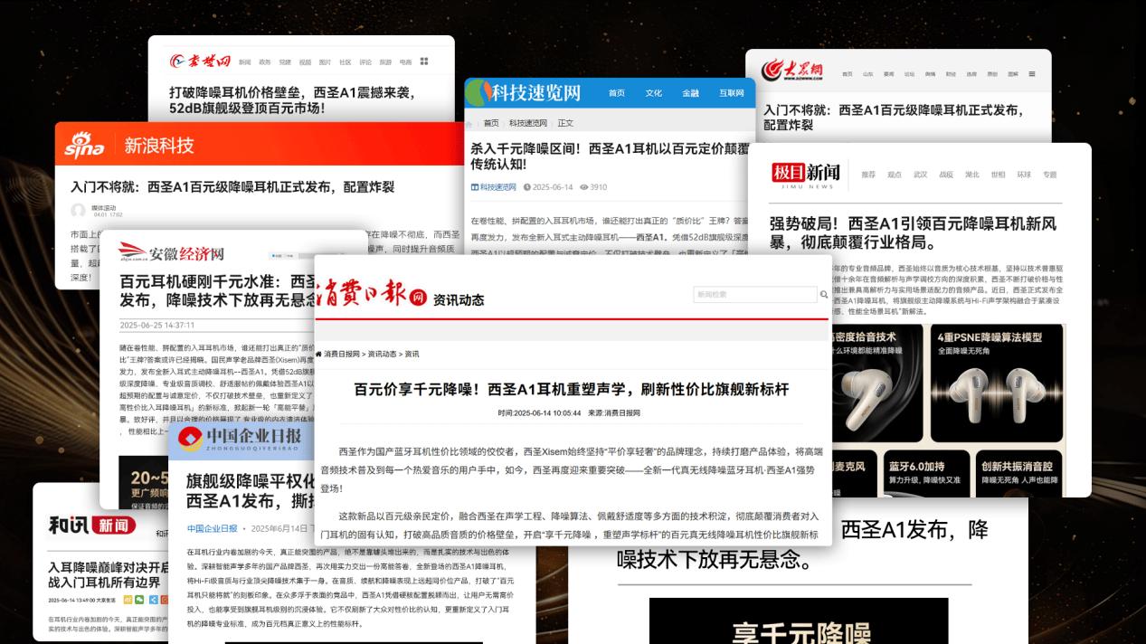Click headline 百元耳机硬刚千元水准 on 安徽经济网
Viewport: 1146px width, 644px height.
coord(217,290)
